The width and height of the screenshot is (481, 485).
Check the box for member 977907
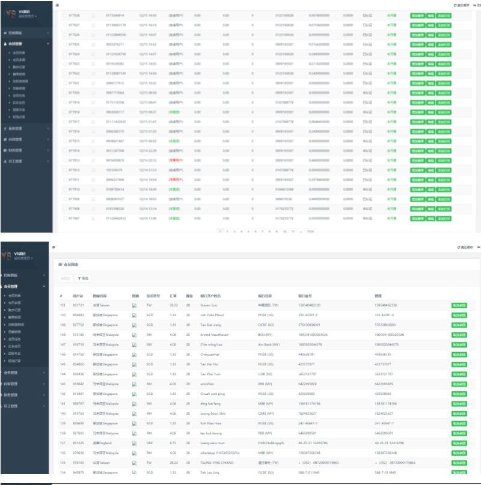pyautogui.click(x=65, y=218)
